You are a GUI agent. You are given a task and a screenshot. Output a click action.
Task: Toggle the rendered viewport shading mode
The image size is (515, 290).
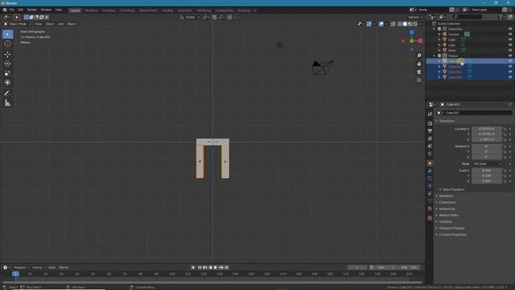point(415,24)
